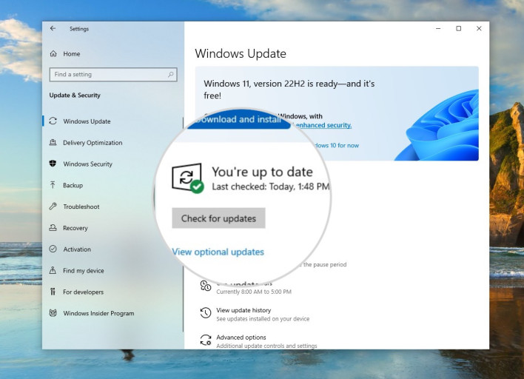Close the Settings window
The image size is (524, 379).
coord(479,29)
